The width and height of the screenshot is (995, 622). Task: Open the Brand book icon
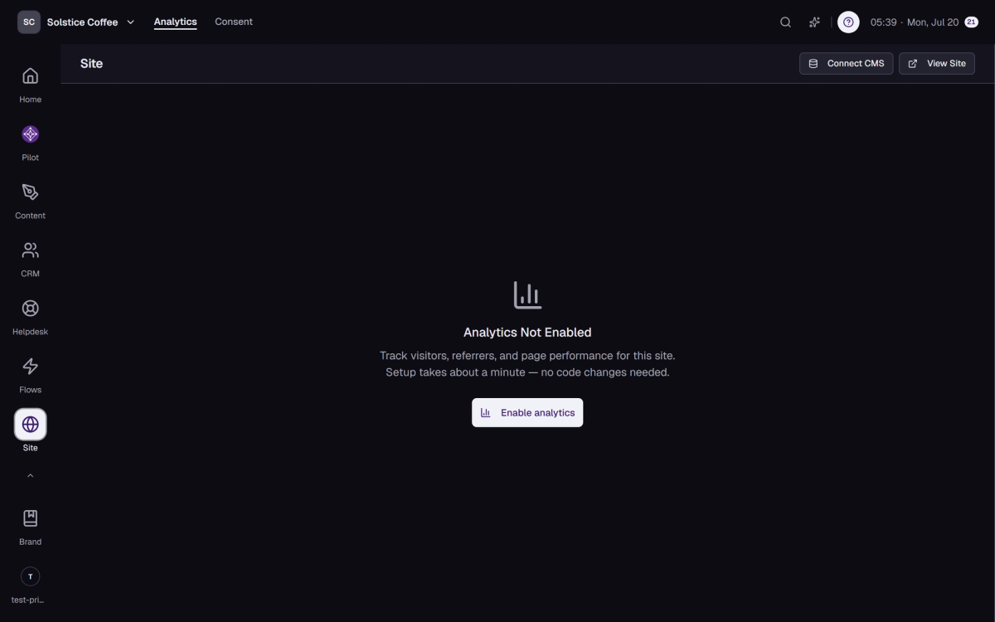[x=30, y=518]
